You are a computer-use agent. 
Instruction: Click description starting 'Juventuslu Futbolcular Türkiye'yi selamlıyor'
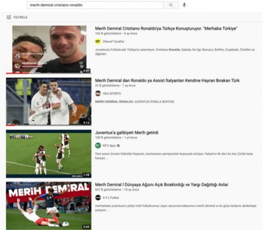(x=175, y=52)
